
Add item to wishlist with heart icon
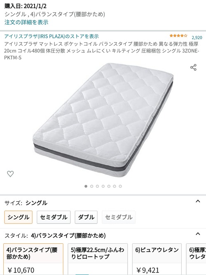(10, 174)
